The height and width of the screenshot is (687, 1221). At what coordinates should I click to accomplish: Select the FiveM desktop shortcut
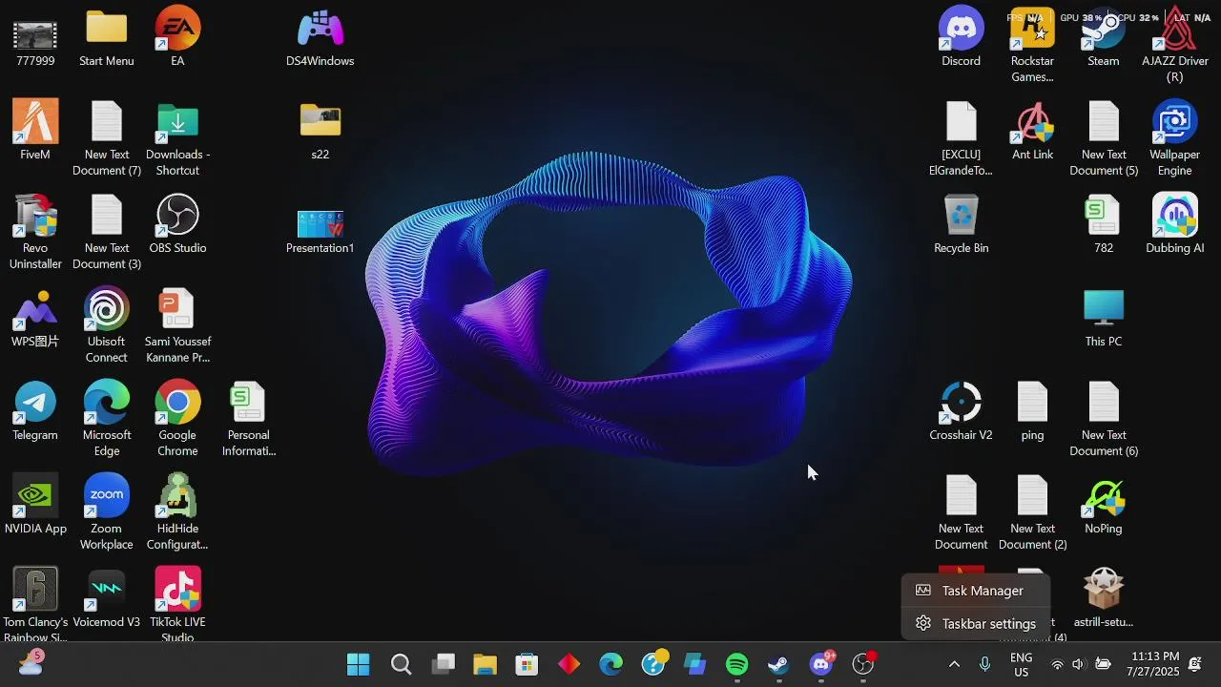coord(35,131)
